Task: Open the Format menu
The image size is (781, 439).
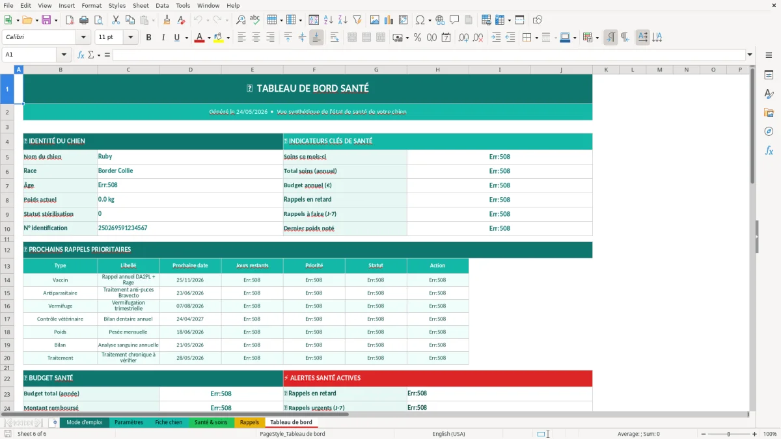Action: pyautogui.click(x=92, y=5)
